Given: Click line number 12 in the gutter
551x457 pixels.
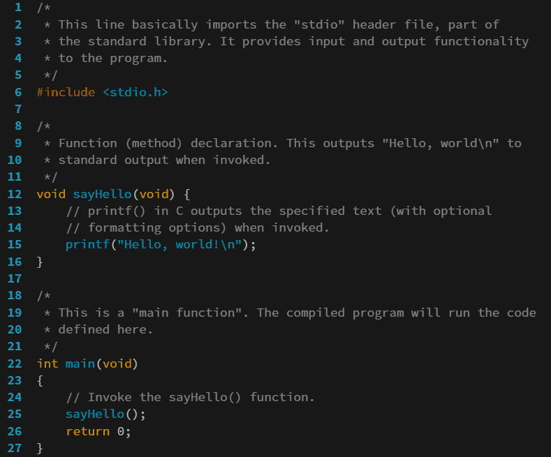Looking at the screenshot, I should pos(15,194).
